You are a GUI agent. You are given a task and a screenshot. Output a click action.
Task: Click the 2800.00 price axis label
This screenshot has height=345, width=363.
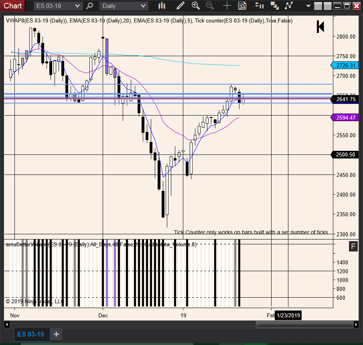pyautogui.click(x=346, y=37)
